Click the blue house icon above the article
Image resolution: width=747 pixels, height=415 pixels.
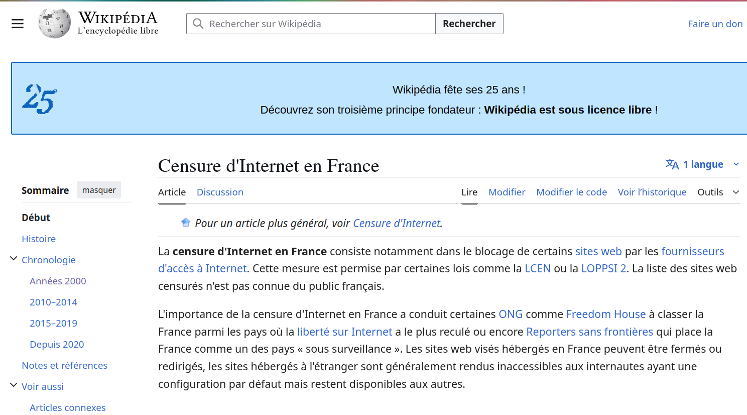tap(185, 222)
